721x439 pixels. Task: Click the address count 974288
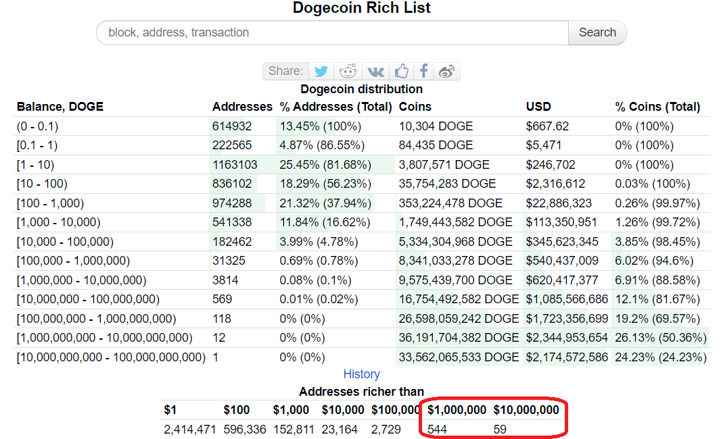click(232, 203)
